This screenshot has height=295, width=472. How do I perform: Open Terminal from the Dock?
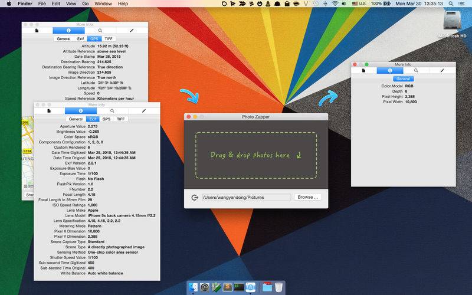pos(239,287)
